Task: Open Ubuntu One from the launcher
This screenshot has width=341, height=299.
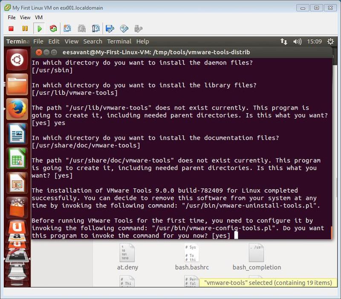Action: [x=17, y=227]
